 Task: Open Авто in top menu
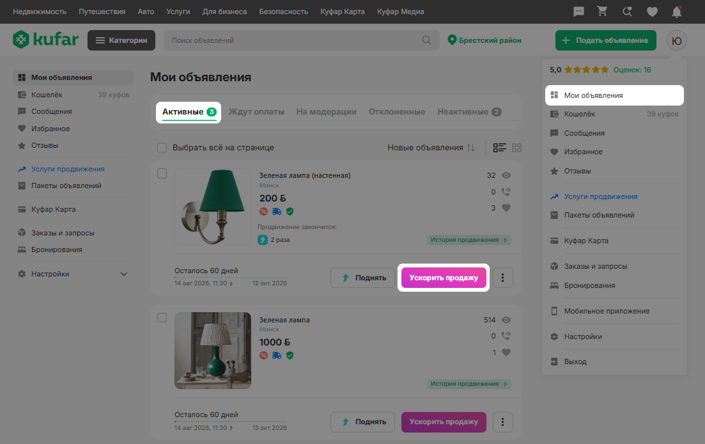146,12
